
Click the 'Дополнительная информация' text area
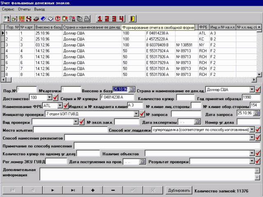coord(147,174)
